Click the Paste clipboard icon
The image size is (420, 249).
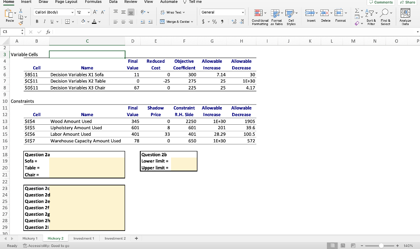pyautogui.click(x=9, y=13)
